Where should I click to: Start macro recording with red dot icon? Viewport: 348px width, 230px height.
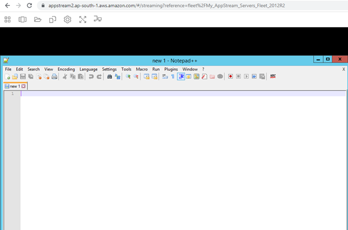coord(231,76)
